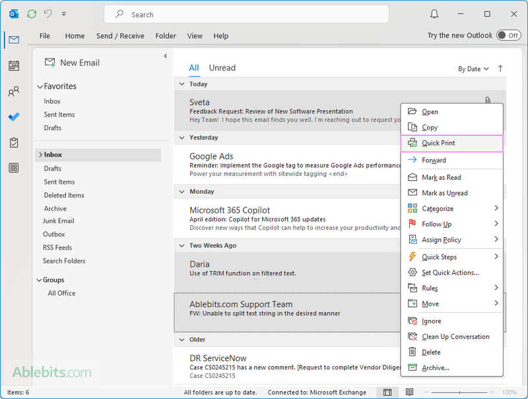Open the Move submenu
Image resolution: width=528 pixels, height=399 pixels.
pos(452,304)
